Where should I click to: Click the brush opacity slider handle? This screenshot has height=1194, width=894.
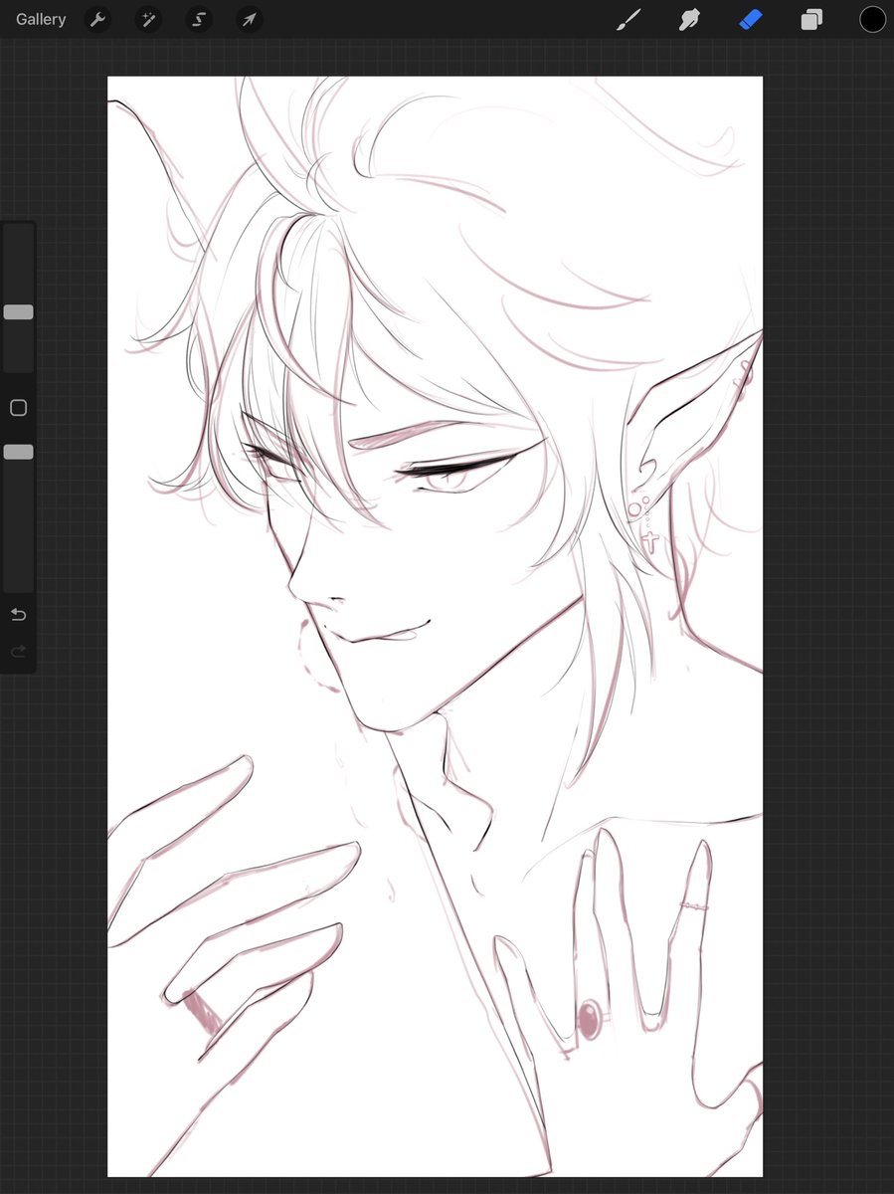click(x=18, y=452)
